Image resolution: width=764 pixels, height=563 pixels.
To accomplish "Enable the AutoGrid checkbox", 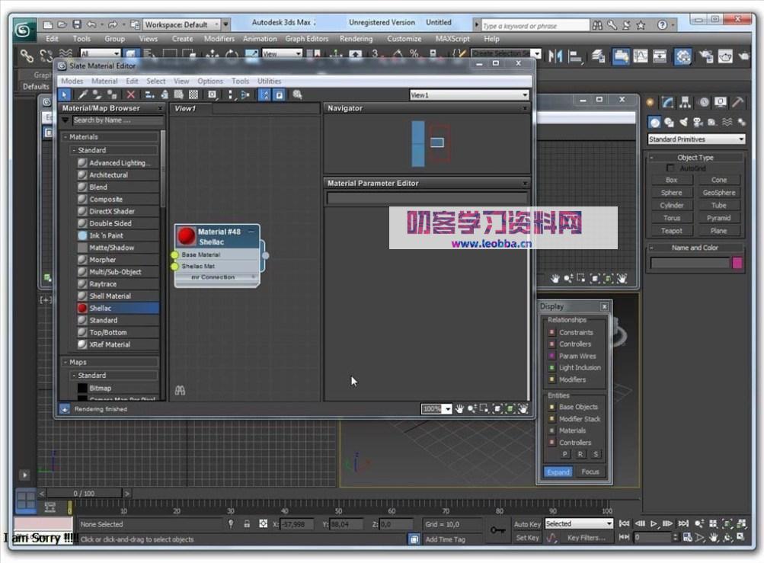I will (670, 168).
